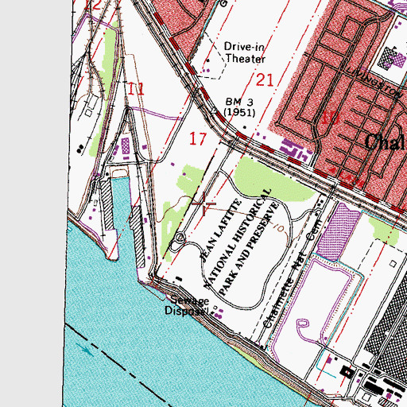The image size is (407, 407).
Task: Click the red section number 11
Action: pos(136,89)
